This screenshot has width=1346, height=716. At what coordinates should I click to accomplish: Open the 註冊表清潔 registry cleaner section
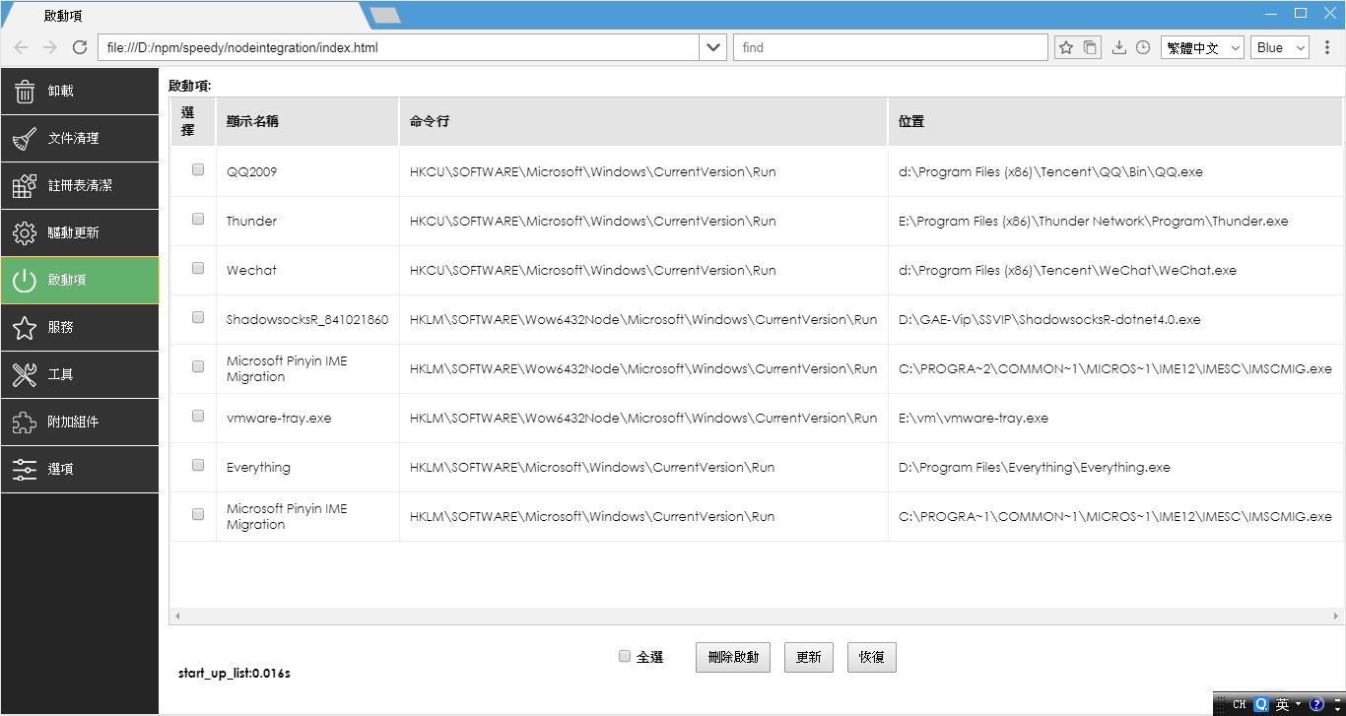pos(79,185)
